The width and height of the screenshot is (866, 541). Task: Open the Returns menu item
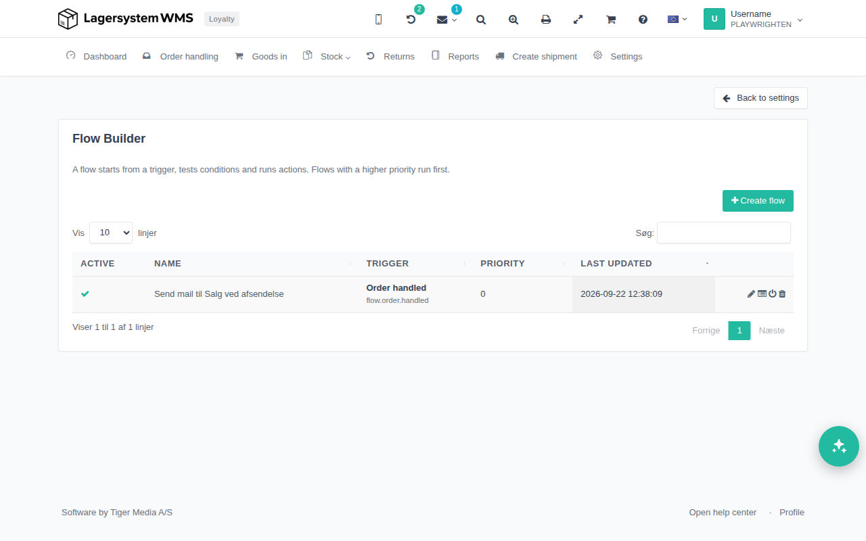tap(390, 56)
